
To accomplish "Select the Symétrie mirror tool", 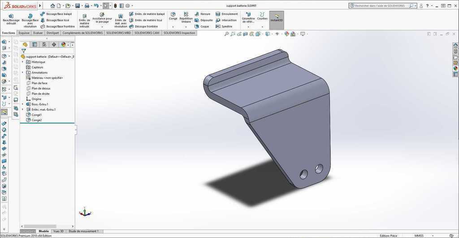I will point(224,26).
